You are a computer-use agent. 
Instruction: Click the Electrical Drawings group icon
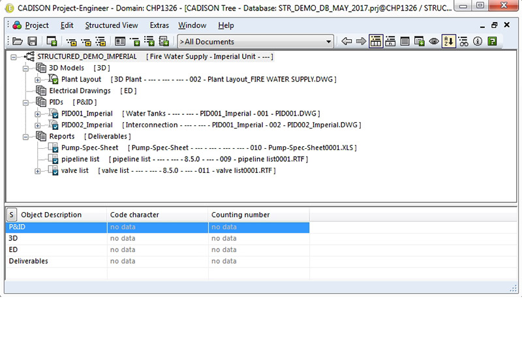tap(41, 91)
